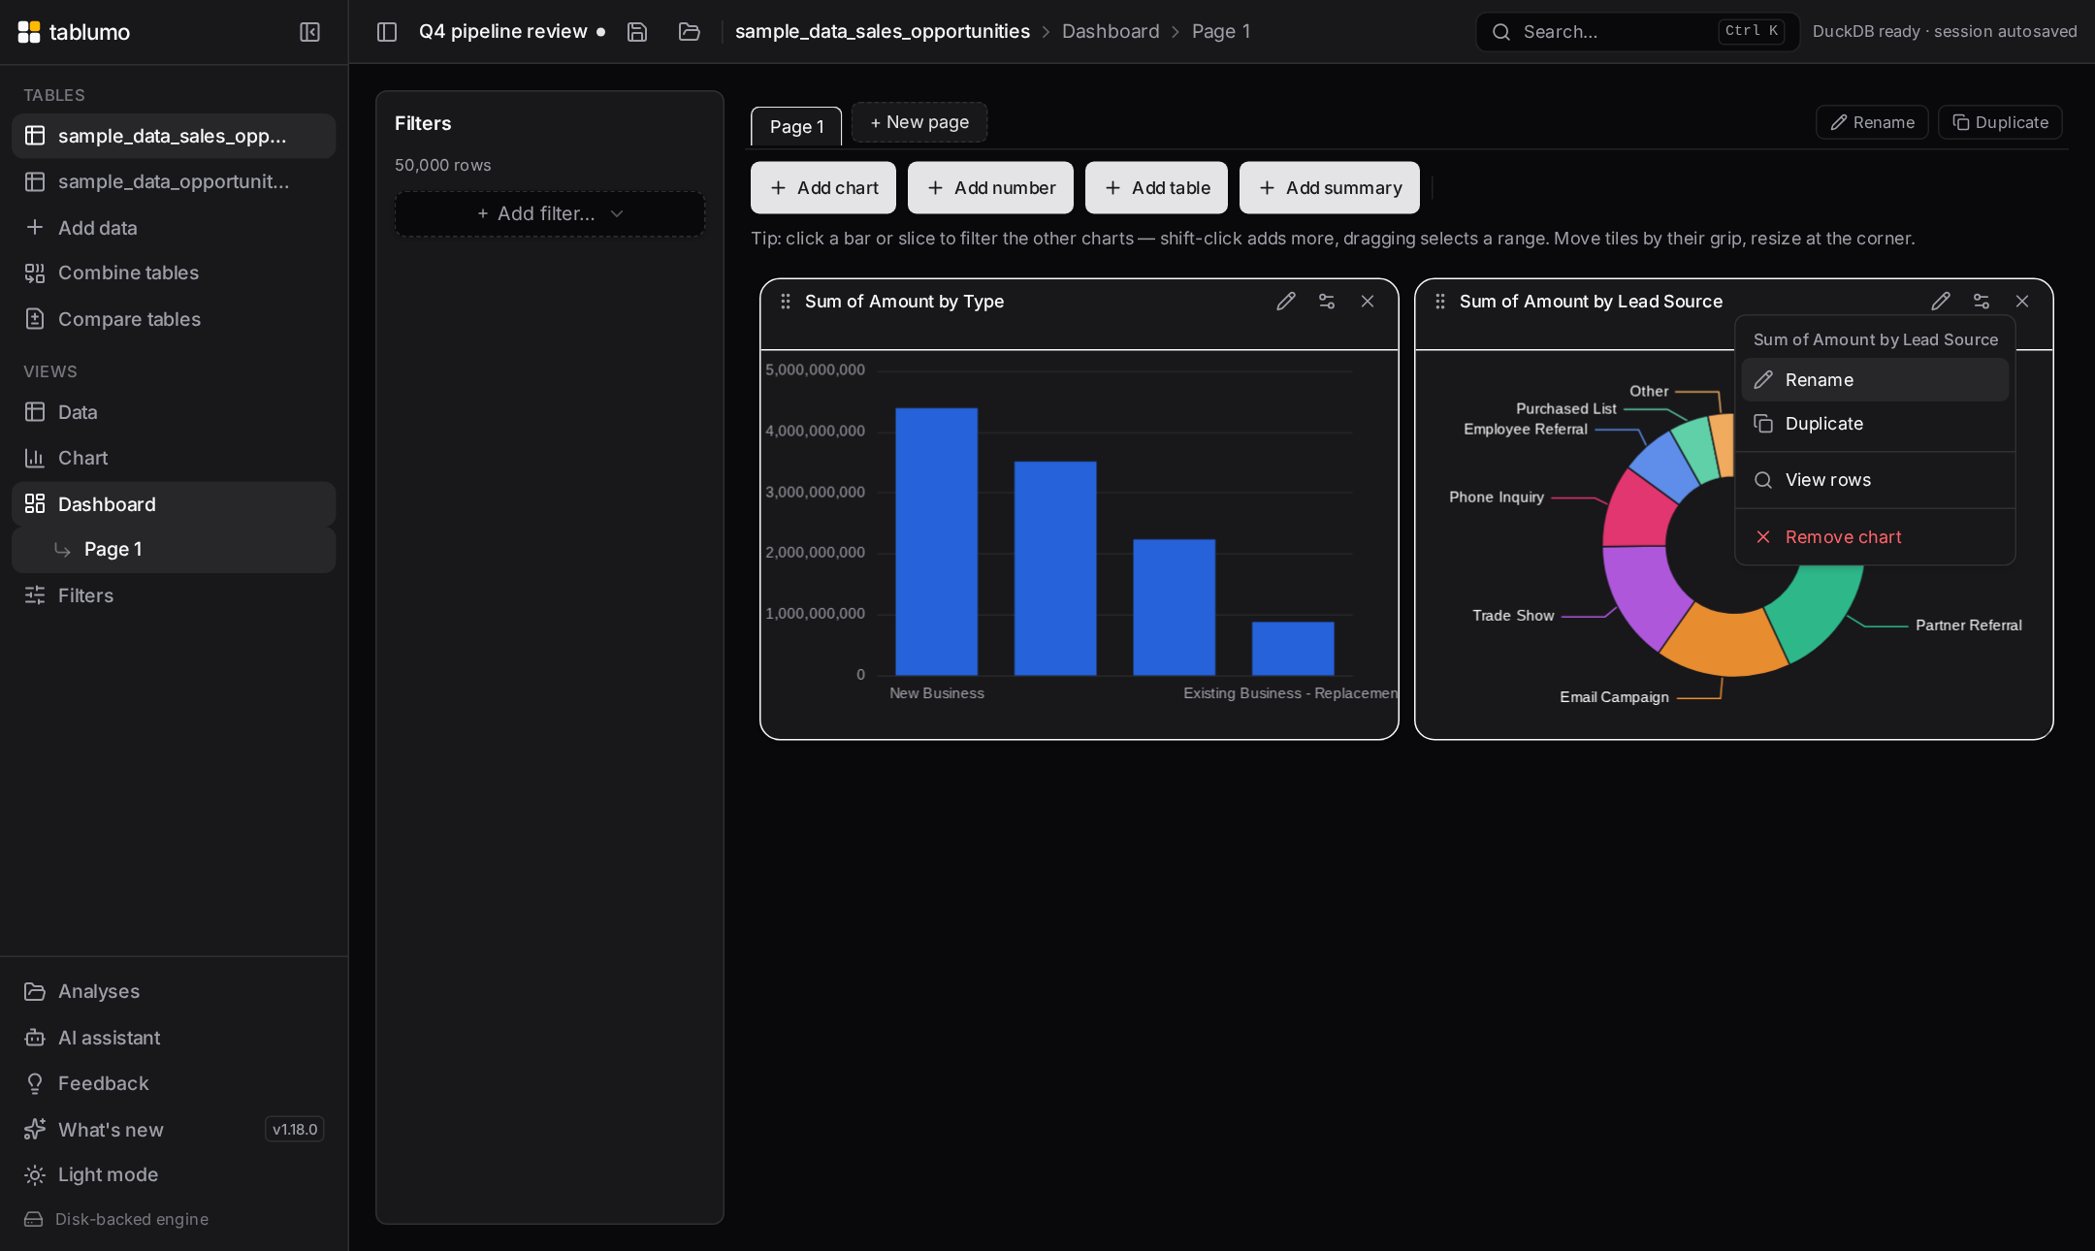
Task: Switch to the Data view
Action: (174, 412)
